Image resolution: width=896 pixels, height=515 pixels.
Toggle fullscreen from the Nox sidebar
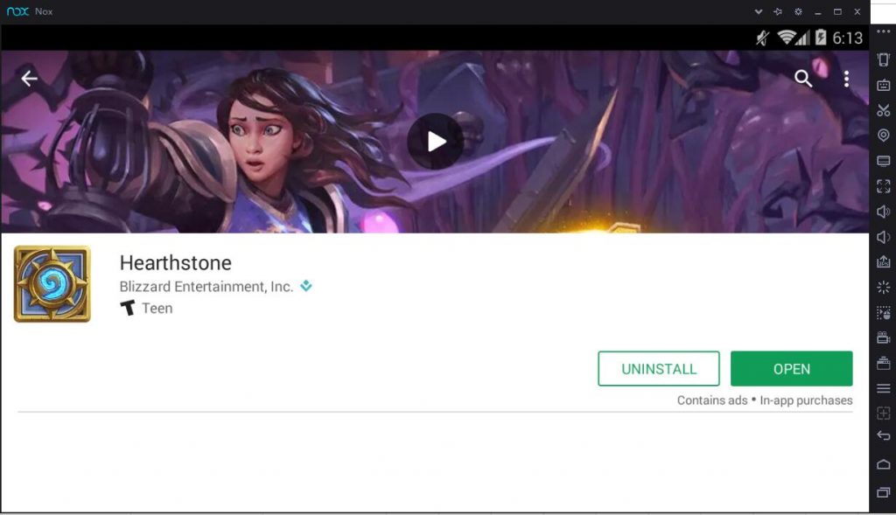pos(884,186)
